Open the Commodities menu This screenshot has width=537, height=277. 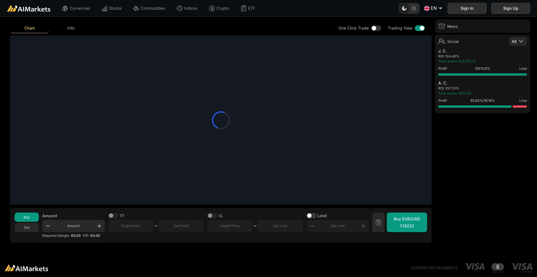coord(149,8)
